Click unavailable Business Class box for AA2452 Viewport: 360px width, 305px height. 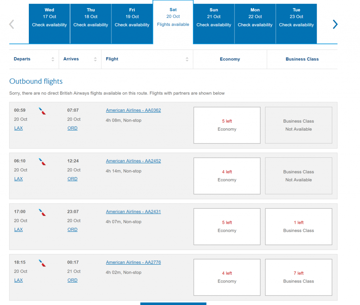(298, 176)
